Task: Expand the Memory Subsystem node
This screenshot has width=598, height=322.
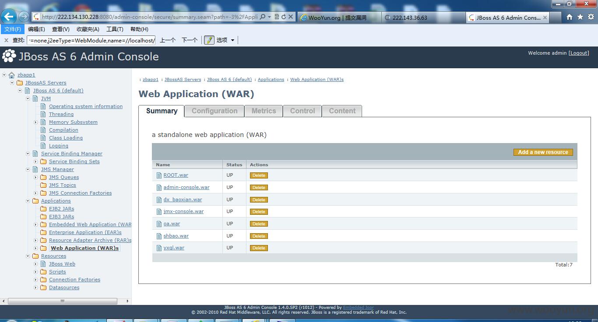Action: pos(36,122)
